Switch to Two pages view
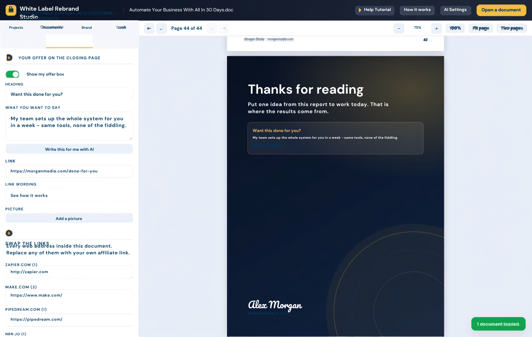532x337 pixels. [x=512, y=28]
